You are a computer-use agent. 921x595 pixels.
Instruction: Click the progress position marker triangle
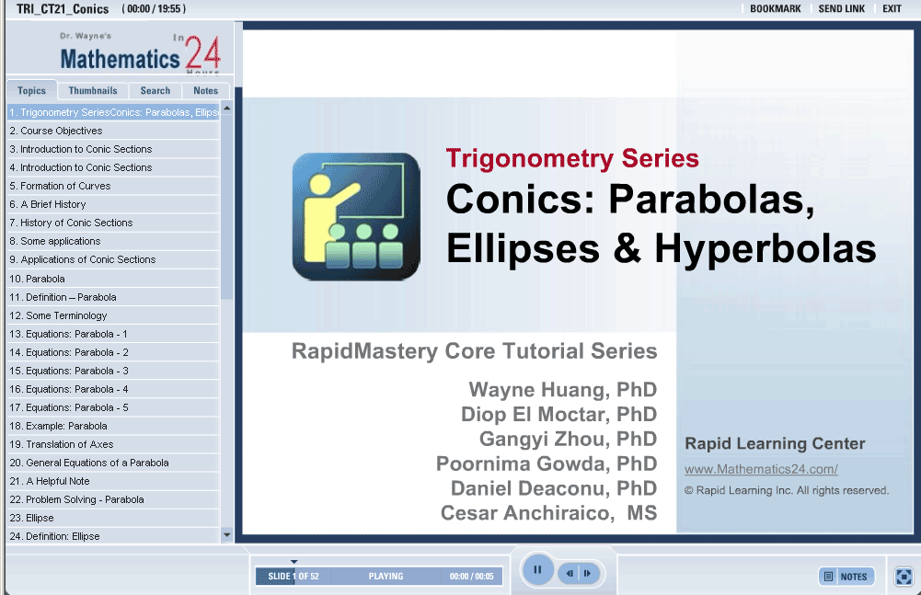tap(294, 562)
